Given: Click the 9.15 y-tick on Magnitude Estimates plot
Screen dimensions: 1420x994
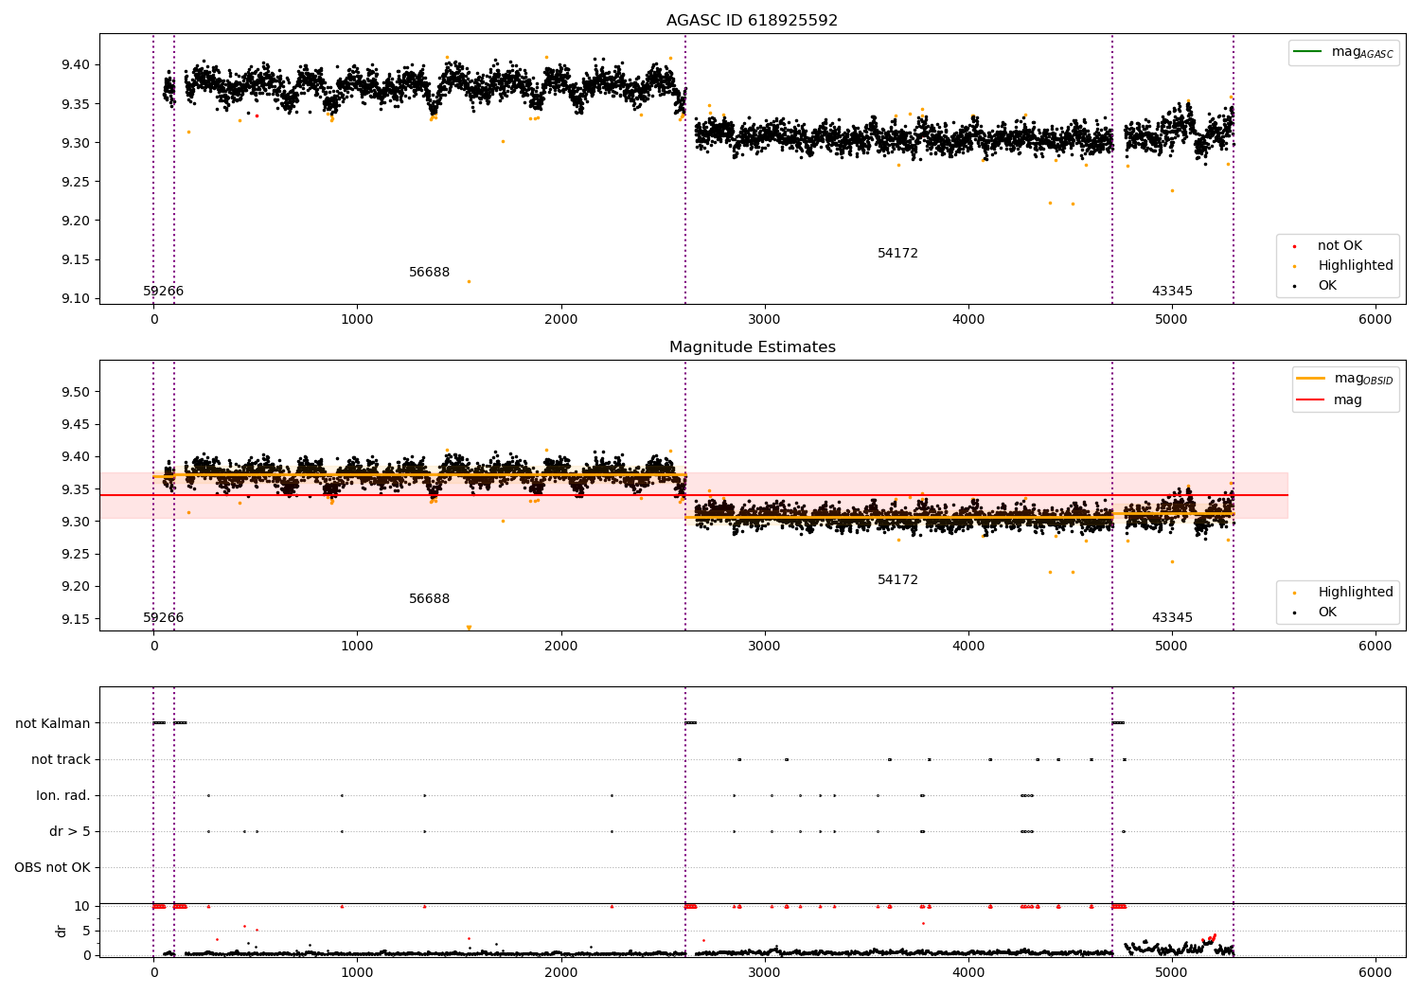Looking at the screenshot, I should (76, 619).
